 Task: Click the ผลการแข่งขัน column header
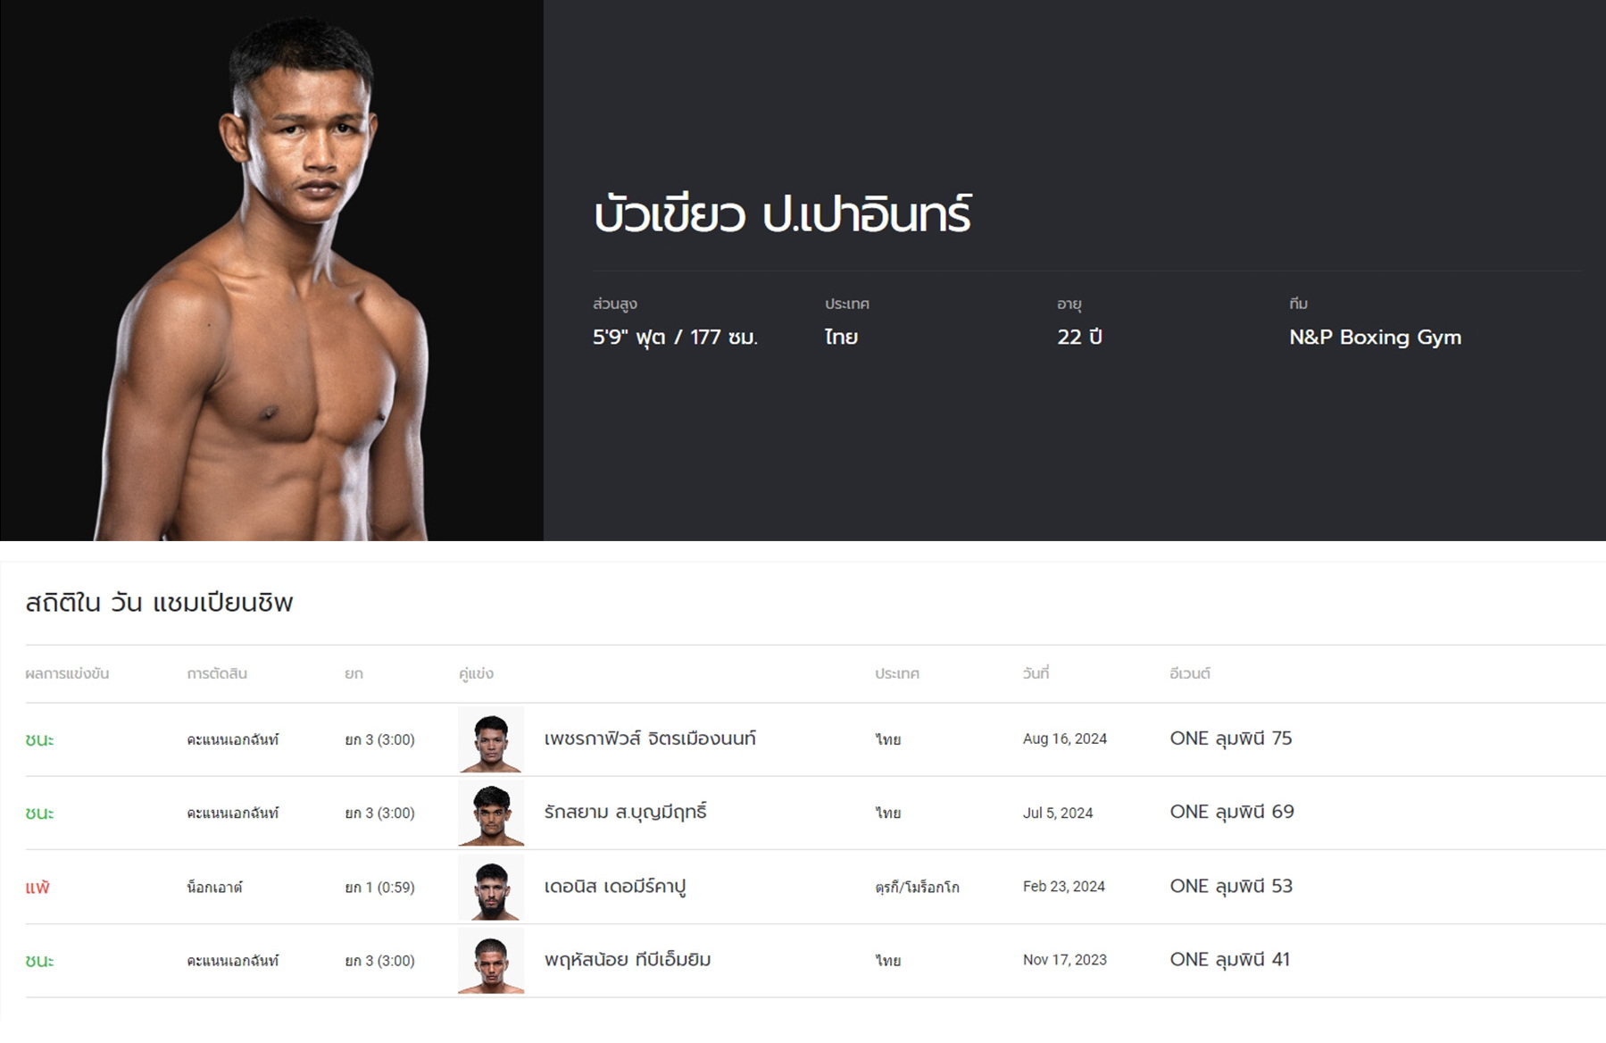tap(67, 673)
